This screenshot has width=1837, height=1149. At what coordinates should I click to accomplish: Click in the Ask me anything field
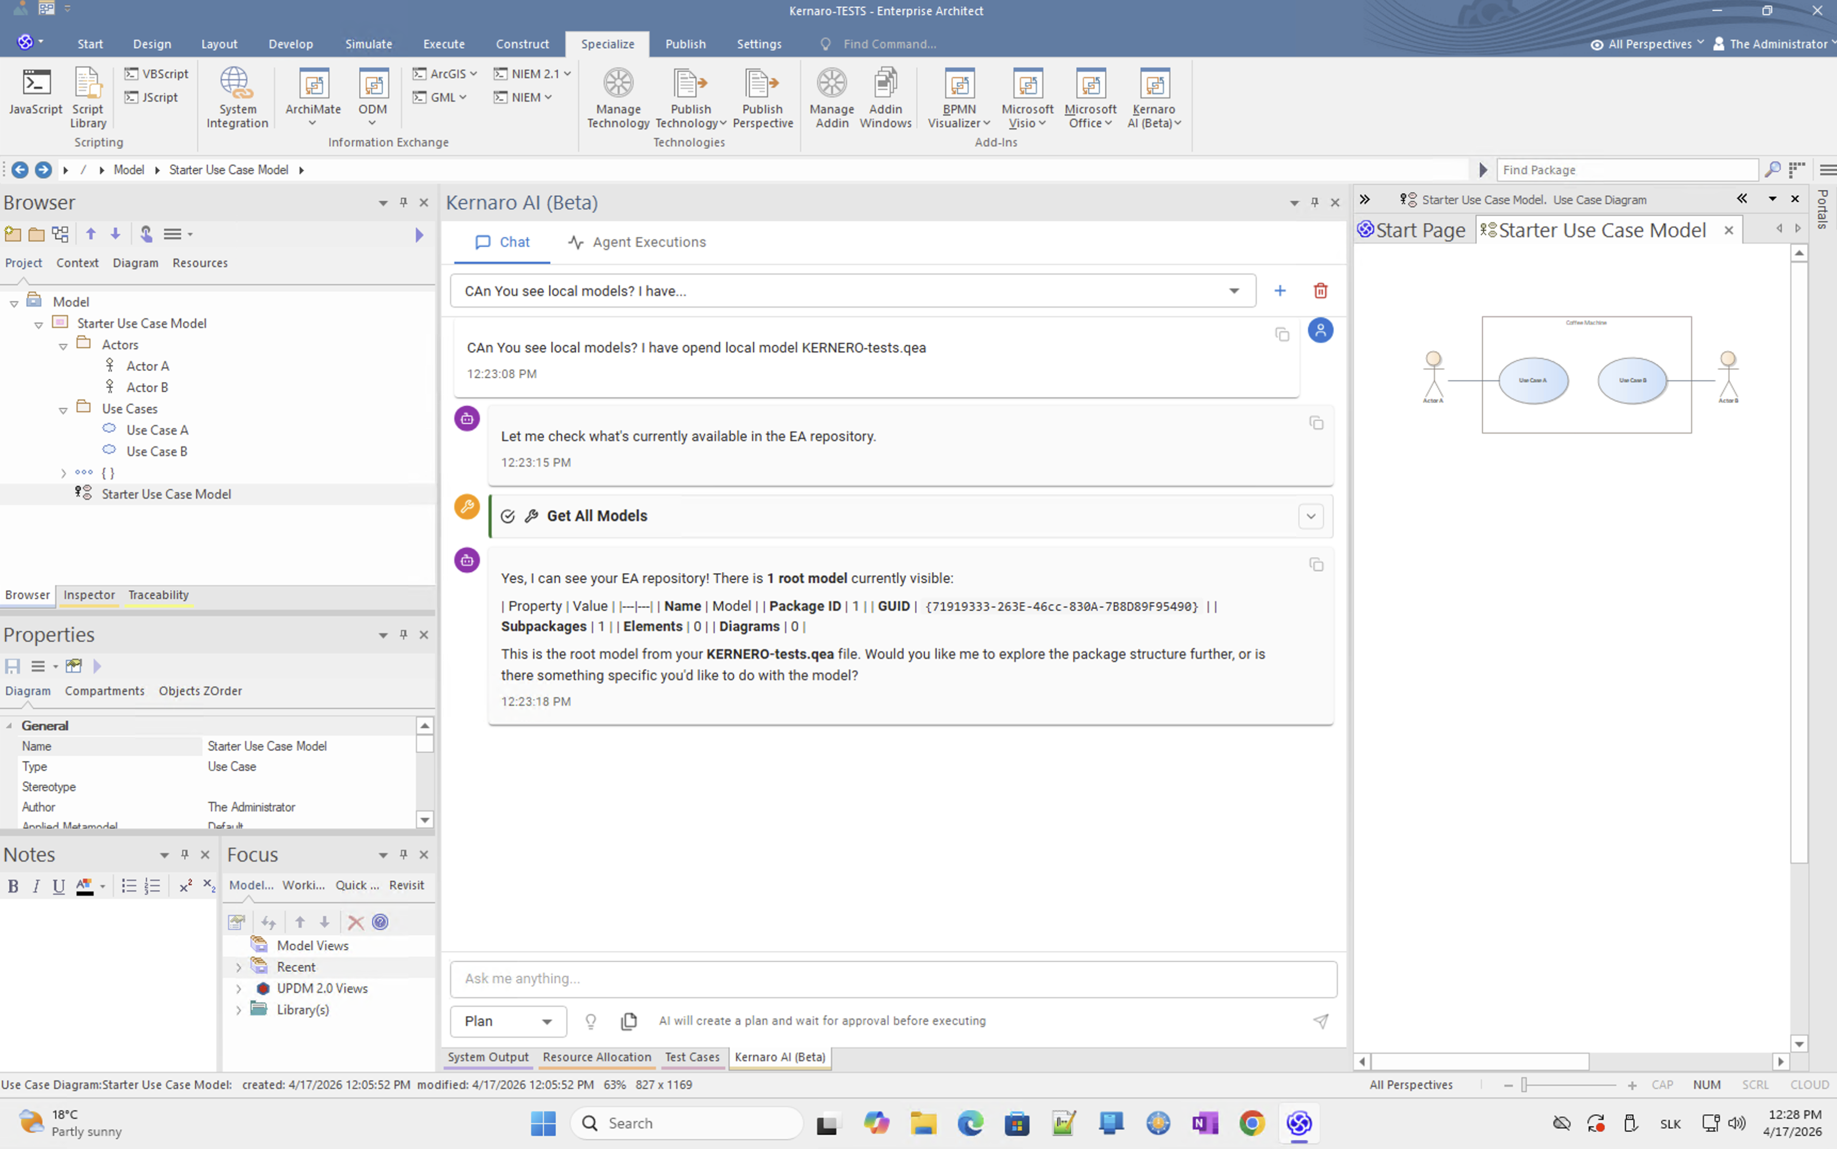893,979
